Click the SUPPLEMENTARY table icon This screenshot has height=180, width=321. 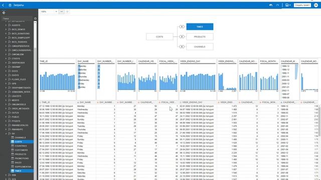[13, 166]
